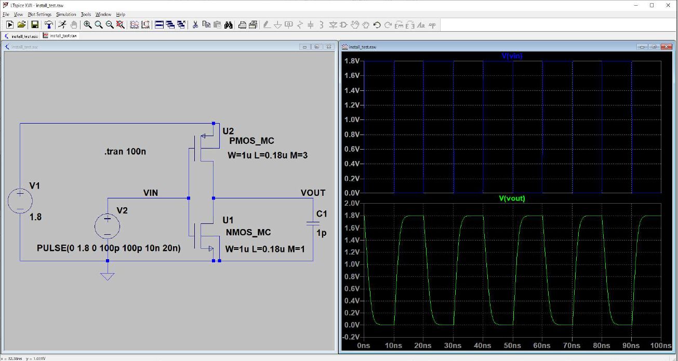The width and height of the screenshot is (678, 361).
Task: Select the C1 capacitor symbol
Action: (x=313, y=222)
